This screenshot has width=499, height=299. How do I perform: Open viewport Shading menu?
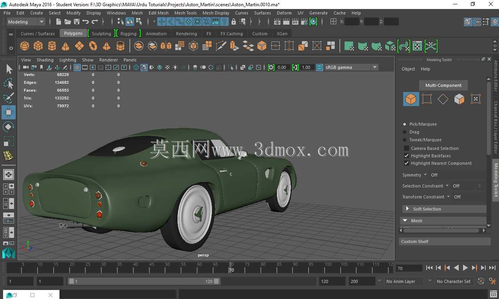click(x=45, y=60)
